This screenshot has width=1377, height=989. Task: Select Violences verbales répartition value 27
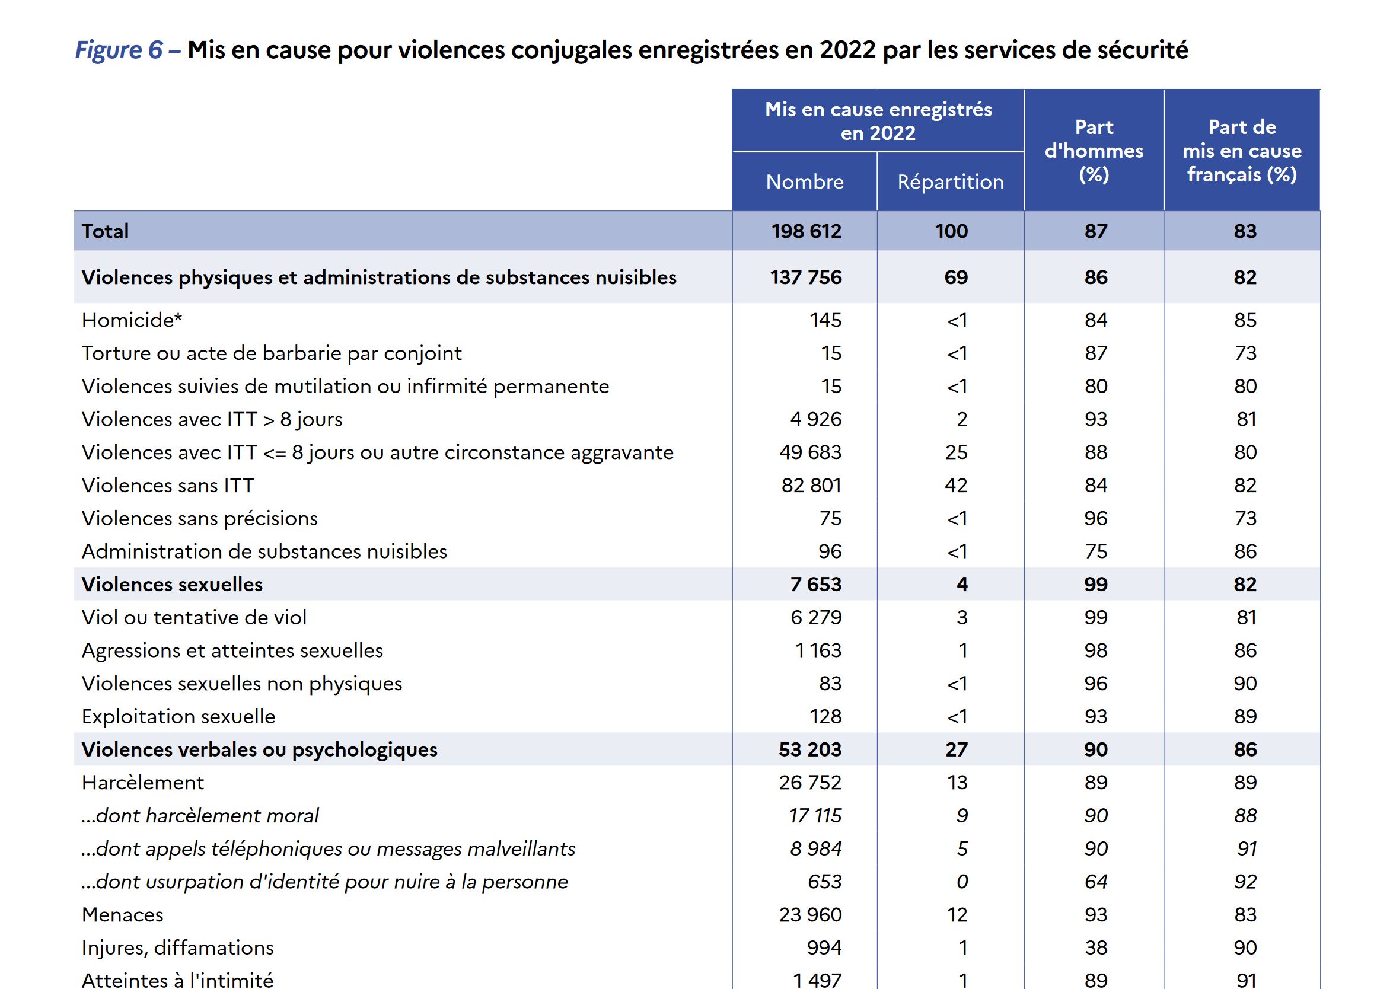[x=956, y=750]
